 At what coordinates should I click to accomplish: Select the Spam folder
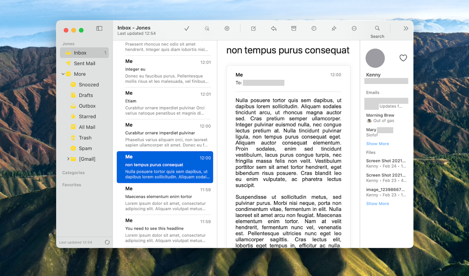pos(84,148)
